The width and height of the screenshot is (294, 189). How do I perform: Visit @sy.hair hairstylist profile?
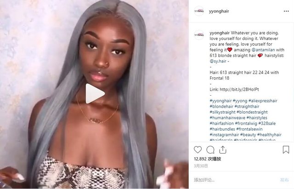218,61
